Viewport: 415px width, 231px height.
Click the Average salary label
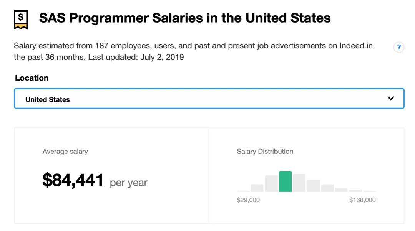pos(65,152)
